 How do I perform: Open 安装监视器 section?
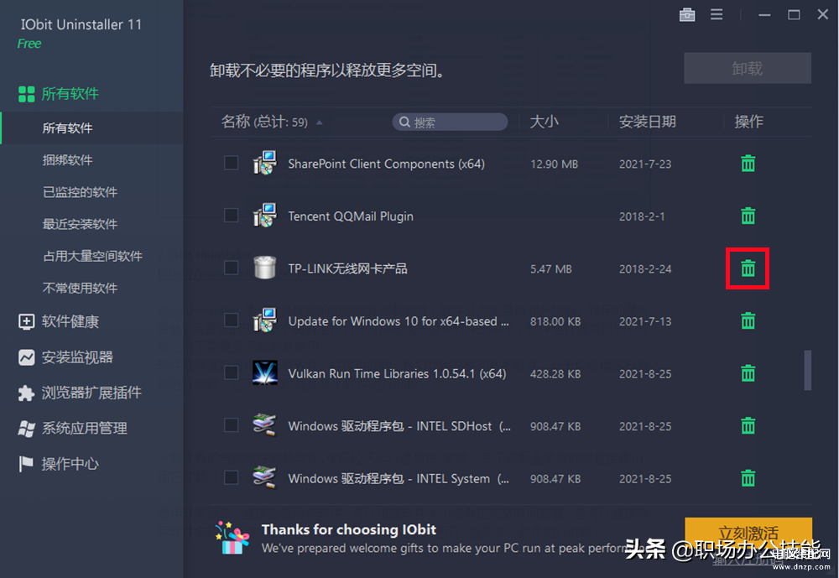pos(65,357)
